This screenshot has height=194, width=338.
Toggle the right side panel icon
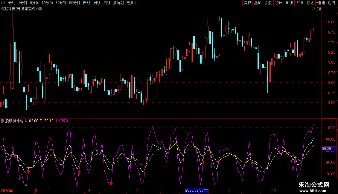click(x=319, y=9)
